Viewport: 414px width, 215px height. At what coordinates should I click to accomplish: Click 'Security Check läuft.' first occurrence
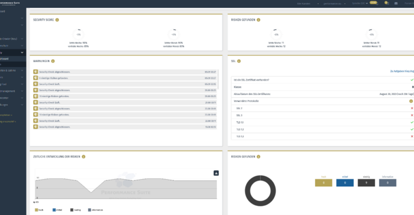click(x=50, y=84)
